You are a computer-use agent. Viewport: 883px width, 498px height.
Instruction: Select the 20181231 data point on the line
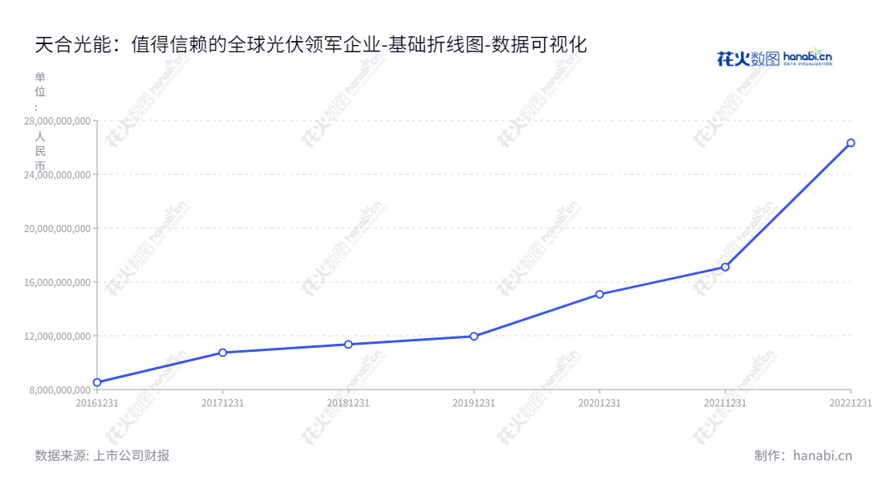[x=348, y=345]
